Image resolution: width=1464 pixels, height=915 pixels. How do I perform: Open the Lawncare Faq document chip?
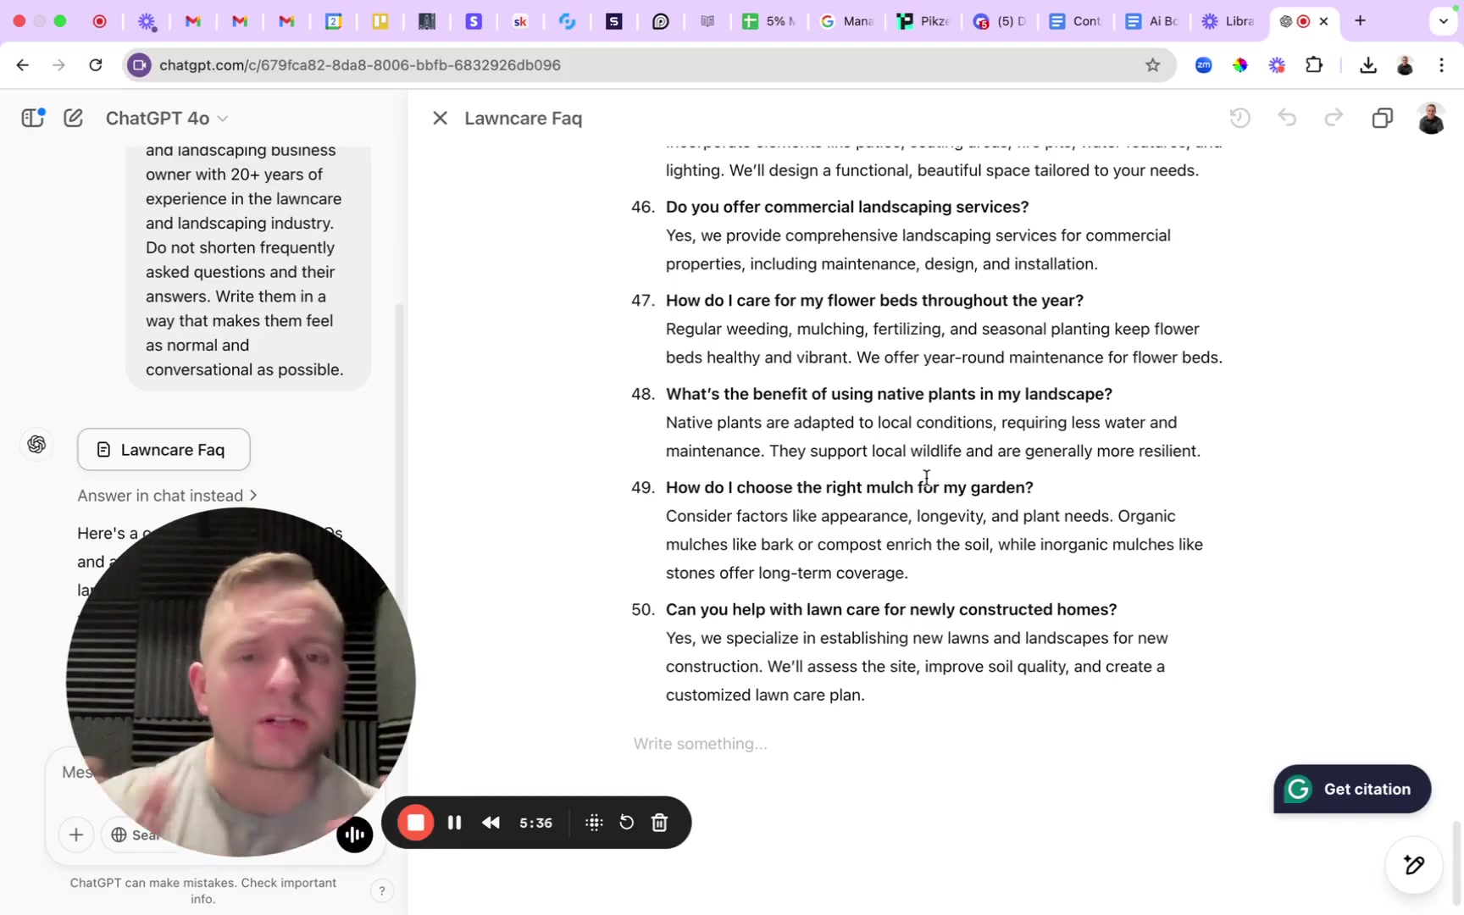pyautogui.click(x=164, y=449)
